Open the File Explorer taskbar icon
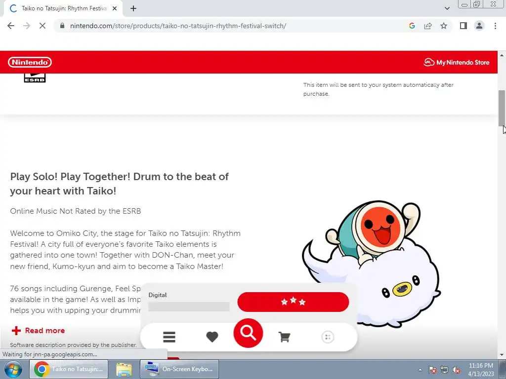 pyautogui.click(x=124, y=369)
